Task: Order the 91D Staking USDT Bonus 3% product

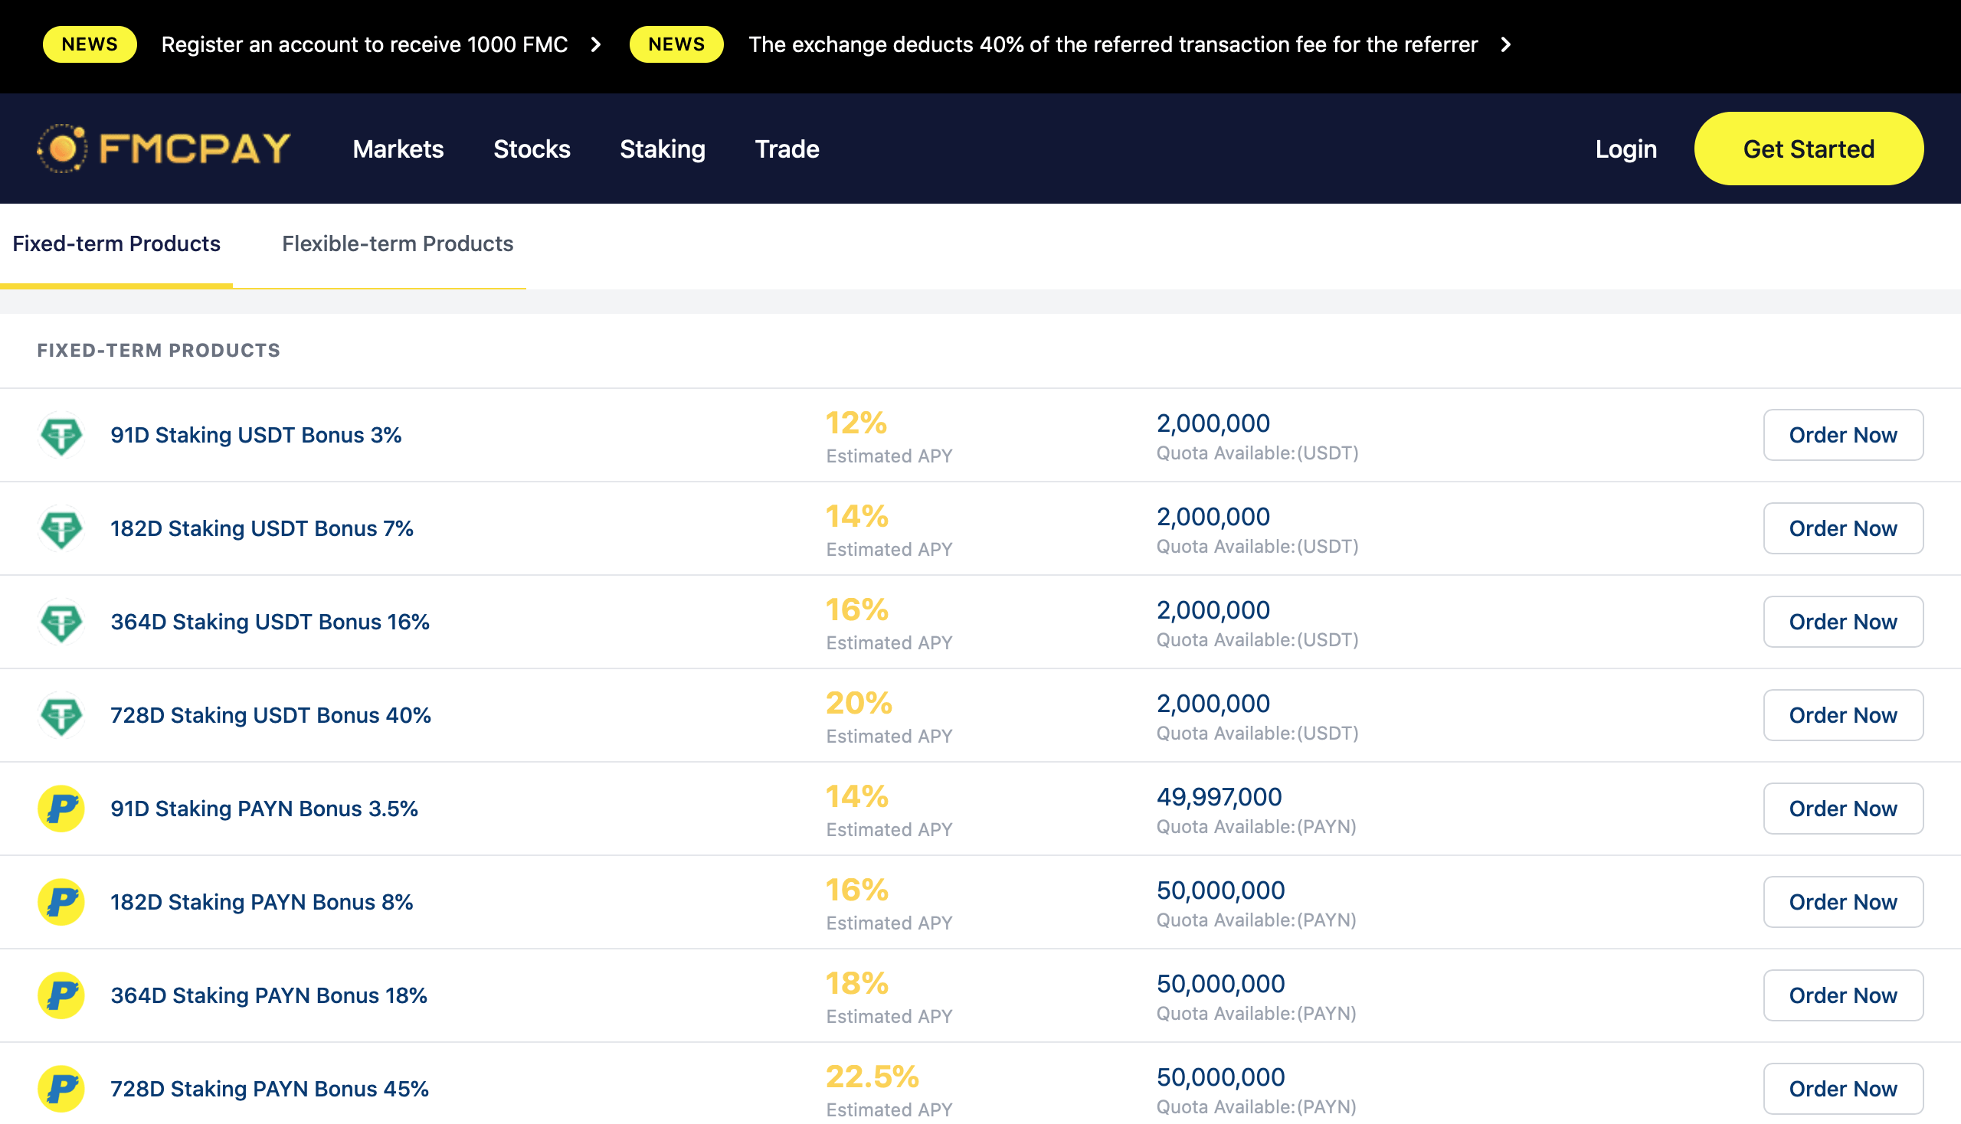Action: tap(1843, 435)
